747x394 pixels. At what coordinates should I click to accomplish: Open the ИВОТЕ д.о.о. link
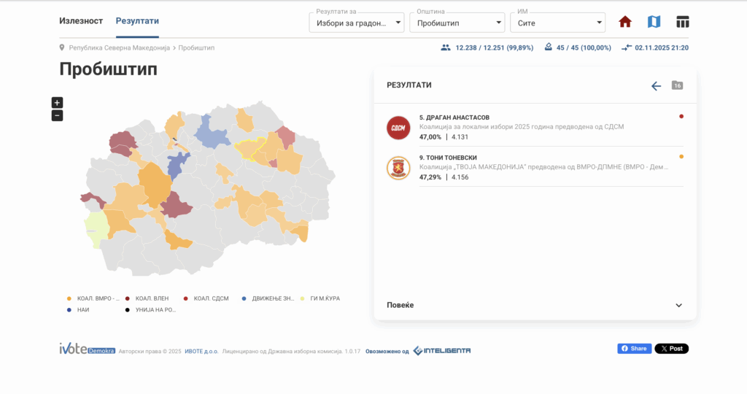(x=201, y=351)
